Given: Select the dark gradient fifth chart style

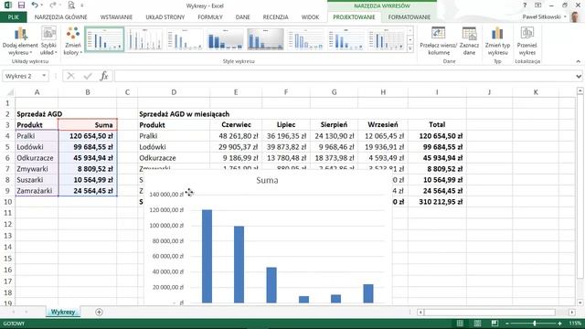Looking at the screenshot, I should pyautogui.click(x=265, y=39).
